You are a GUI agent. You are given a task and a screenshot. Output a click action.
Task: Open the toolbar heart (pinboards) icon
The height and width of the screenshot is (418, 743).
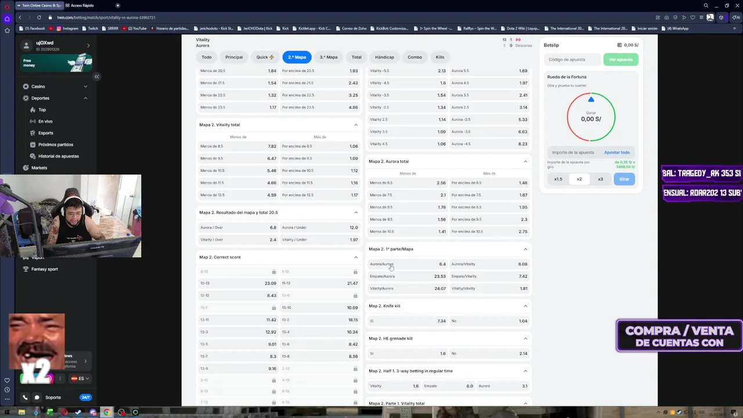692,17
